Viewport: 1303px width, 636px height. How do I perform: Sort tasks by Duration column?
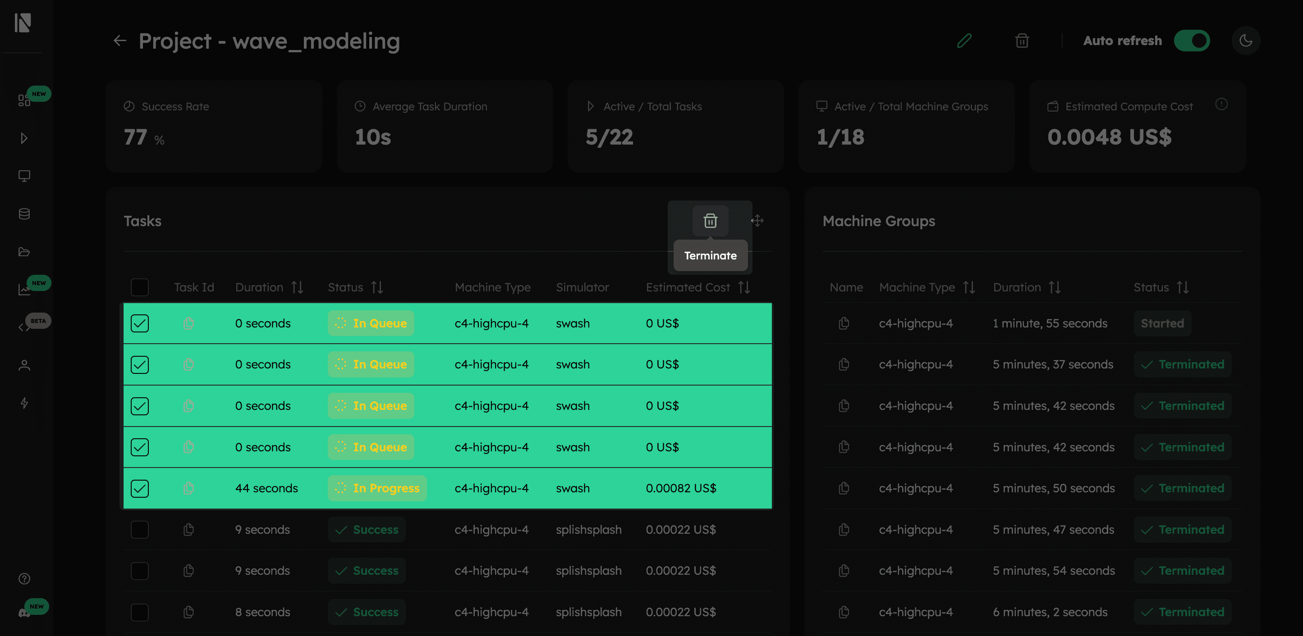coord(298,287)
